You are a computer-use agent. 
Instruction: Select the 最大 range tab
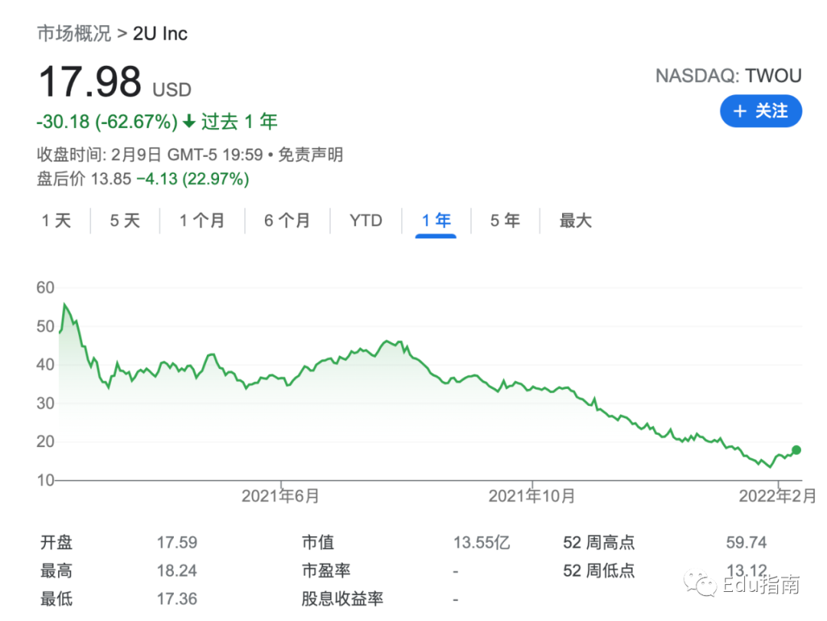pyautogui.click(x=575, y=220)
